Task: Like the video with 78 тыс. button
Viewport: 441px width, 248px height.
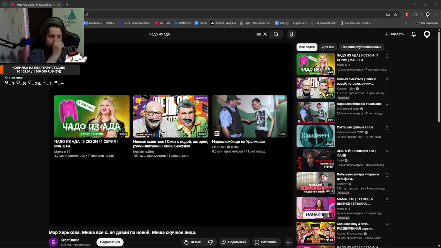Action: click(192, 242)
